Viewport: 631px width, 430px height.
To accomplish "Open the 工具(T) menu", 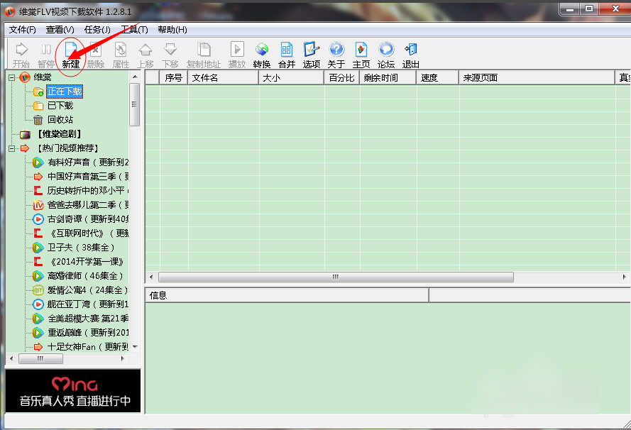I will tap(133, 30).
